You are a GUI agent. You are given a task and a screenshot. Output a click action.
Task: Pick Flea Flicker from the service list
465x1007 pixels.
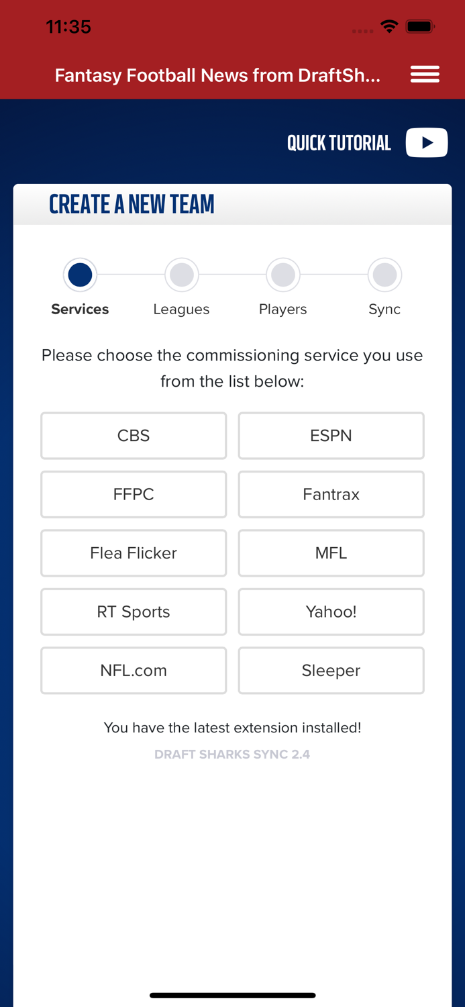[134, 553]
